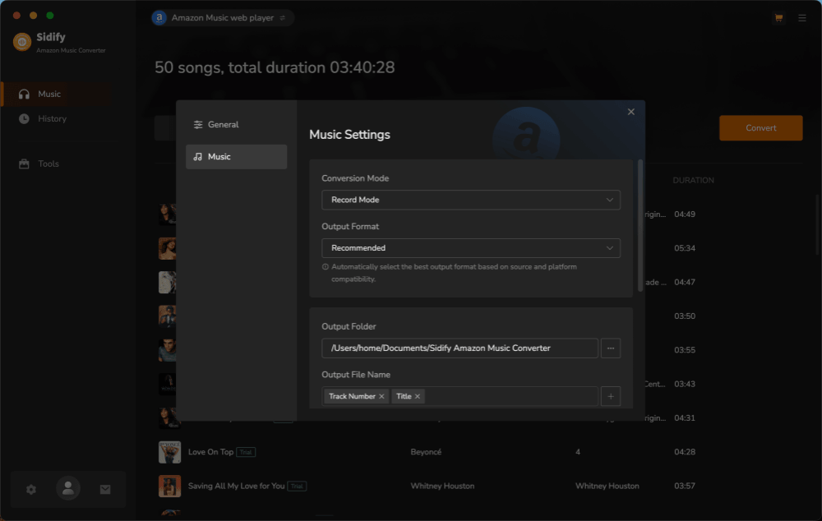The height and width of the screenshot is (521, 822).
Task: Select Love On Top song row
Action: pyautogui.click(x=479, y=452)
